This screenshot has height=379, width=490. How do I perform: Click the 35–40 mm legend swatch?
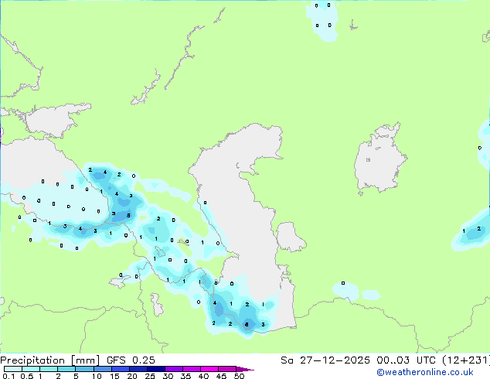(192, 369)
